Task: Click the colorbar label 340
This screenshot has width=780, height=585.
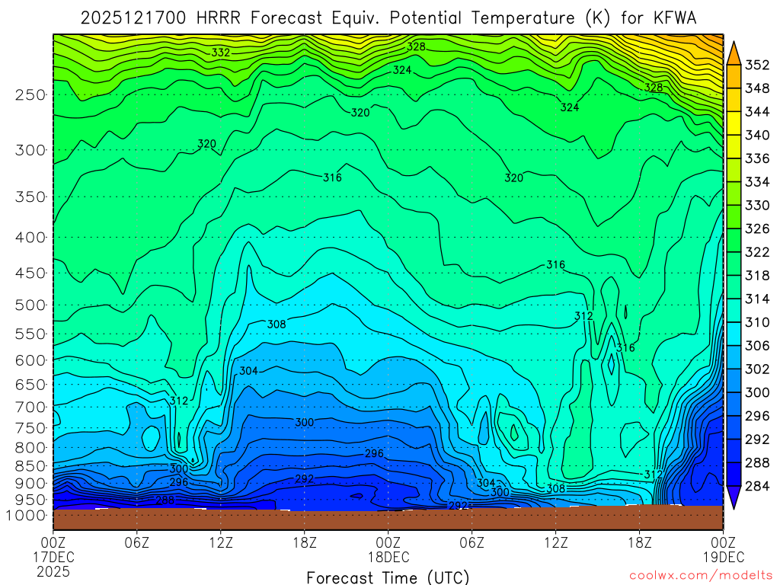Action: click(757, 135)
